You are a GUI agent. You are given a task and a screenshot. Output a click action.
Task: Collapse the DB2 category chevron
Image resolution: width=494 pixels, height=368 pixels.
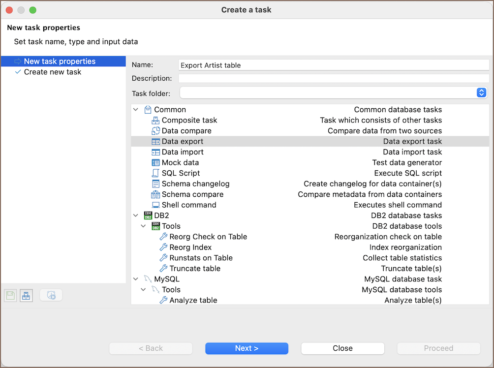[x=136, y=215]
